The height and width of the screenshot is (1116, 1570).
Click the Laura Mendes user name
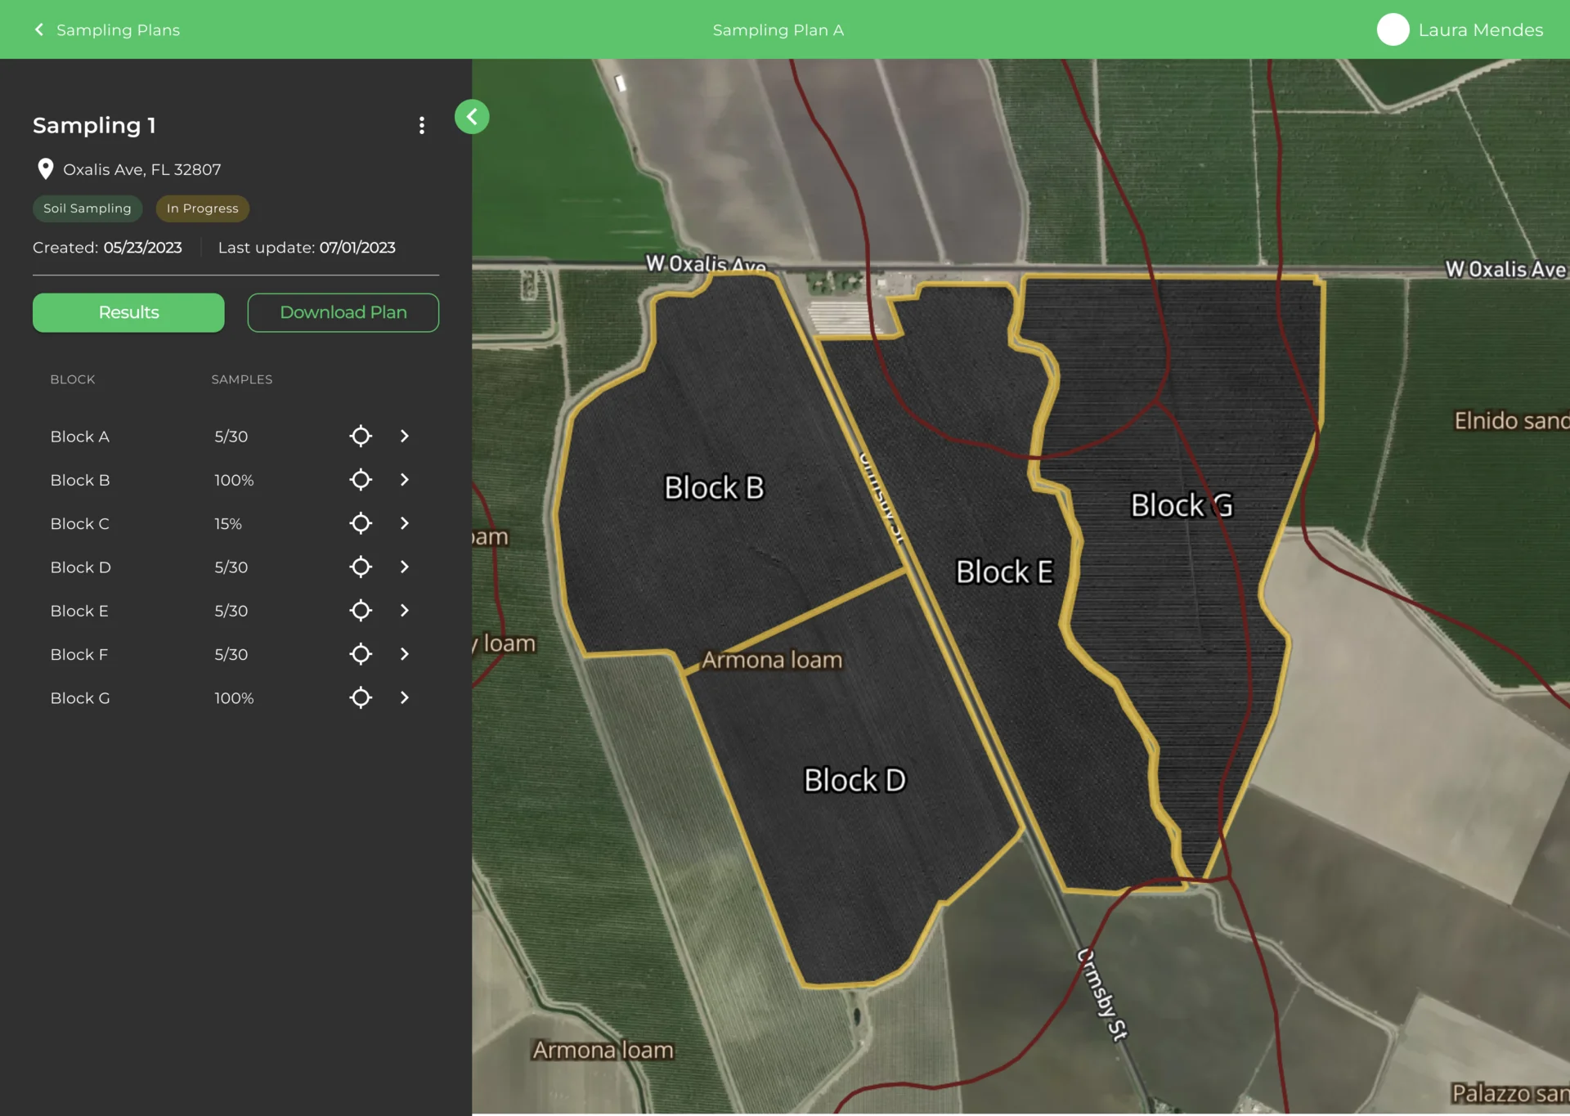click(x=1481, y=30)
